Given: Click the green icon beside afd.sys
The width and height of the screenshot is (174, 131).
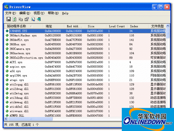Looking at the screenshot, I should tap(7, 71).
